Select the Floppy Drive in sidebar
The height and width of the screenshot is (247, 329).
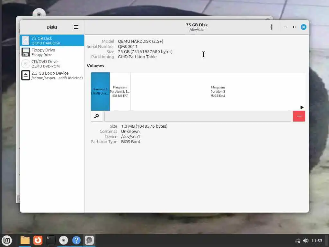tap(52, 52)
